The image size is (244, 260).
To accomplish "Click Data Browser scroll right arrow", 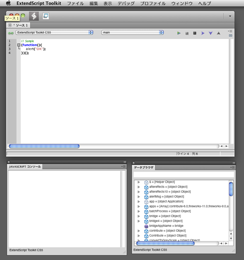I will click(x=226, y=243).
